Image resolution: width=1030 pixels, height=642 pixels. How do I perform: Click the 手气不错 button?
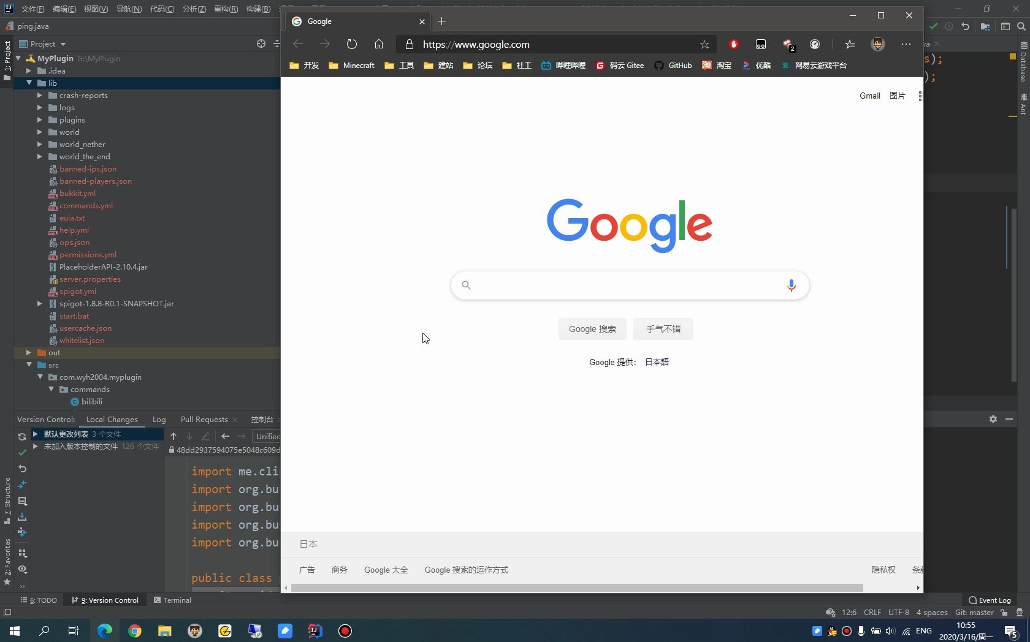[663, 329]
